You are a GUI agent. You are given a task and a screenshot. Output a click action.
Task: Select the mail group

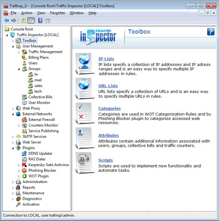38,80
